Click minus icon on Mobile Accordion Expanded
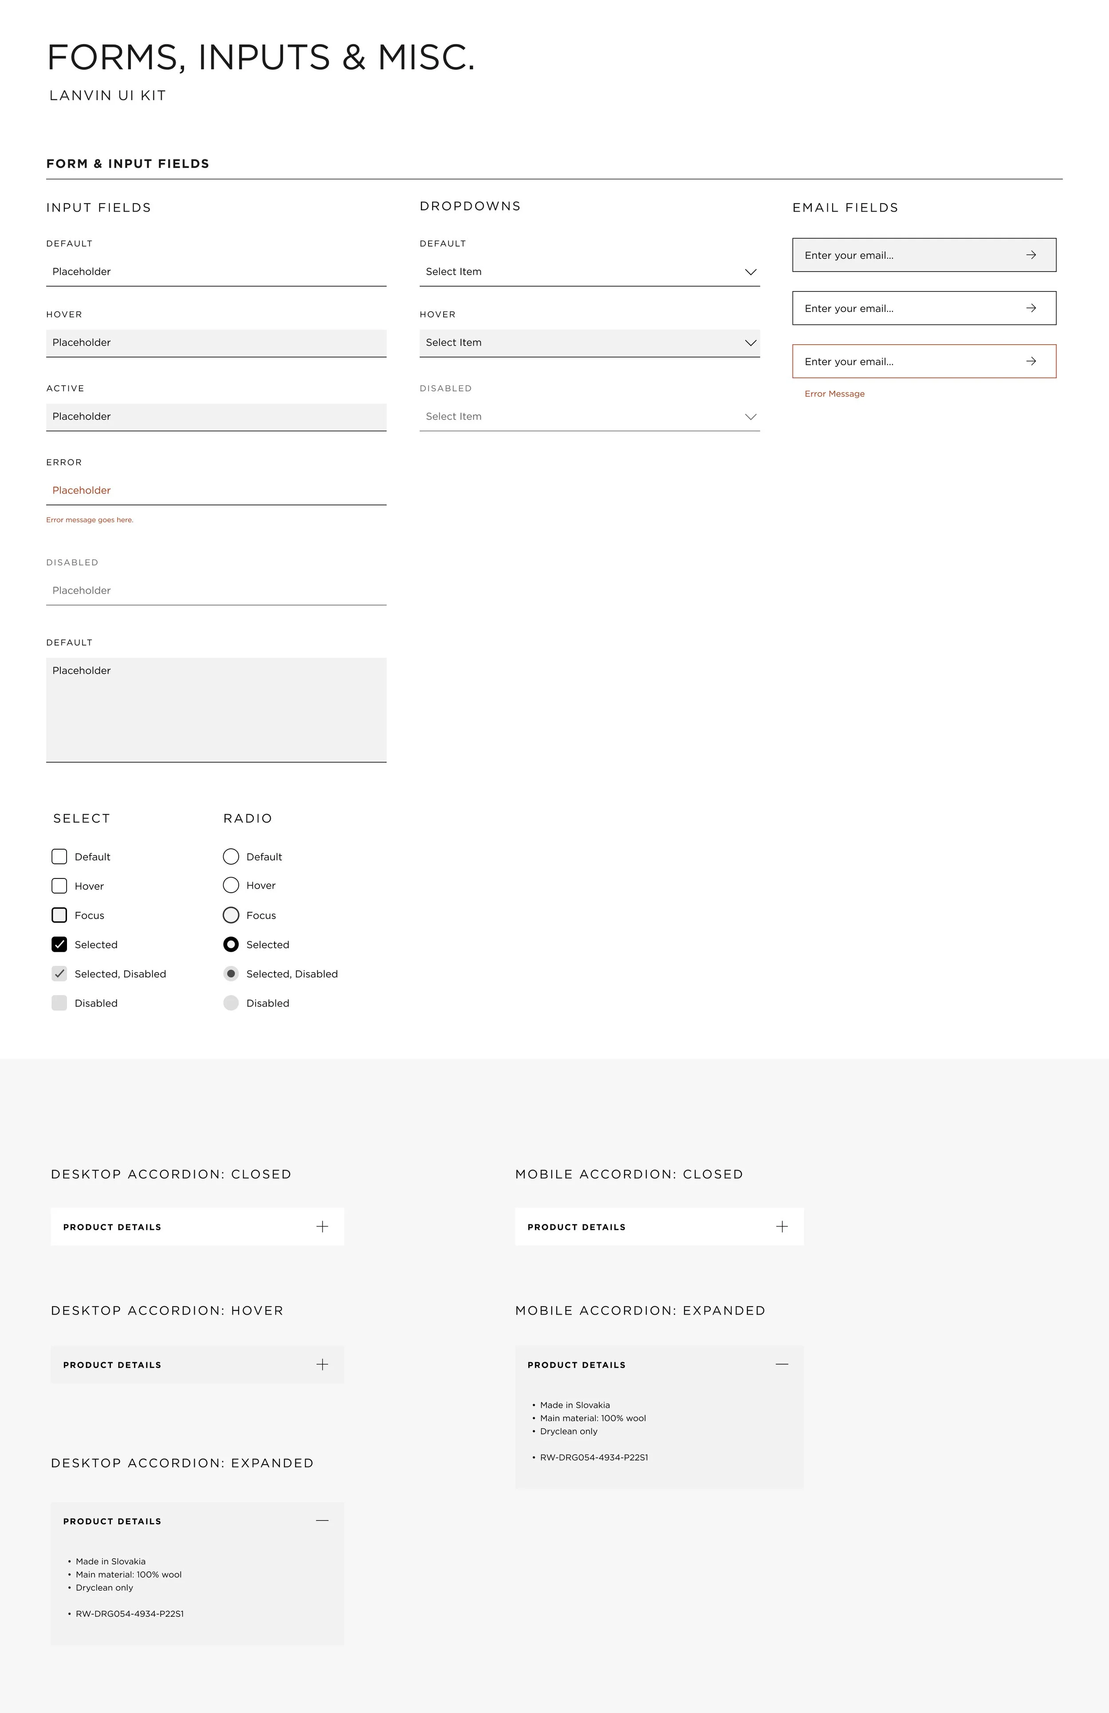1109x1713 pixels. pos(782,1364)
